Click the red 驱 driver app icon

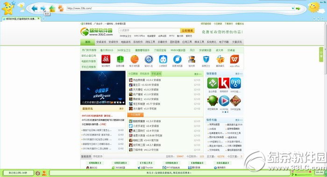point(106,59)
